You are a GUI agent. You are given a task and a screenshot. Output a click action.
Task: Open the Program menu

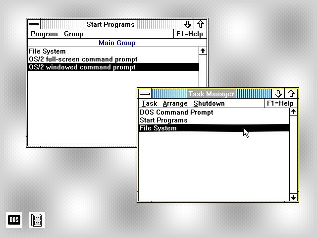tap(44, 34)
